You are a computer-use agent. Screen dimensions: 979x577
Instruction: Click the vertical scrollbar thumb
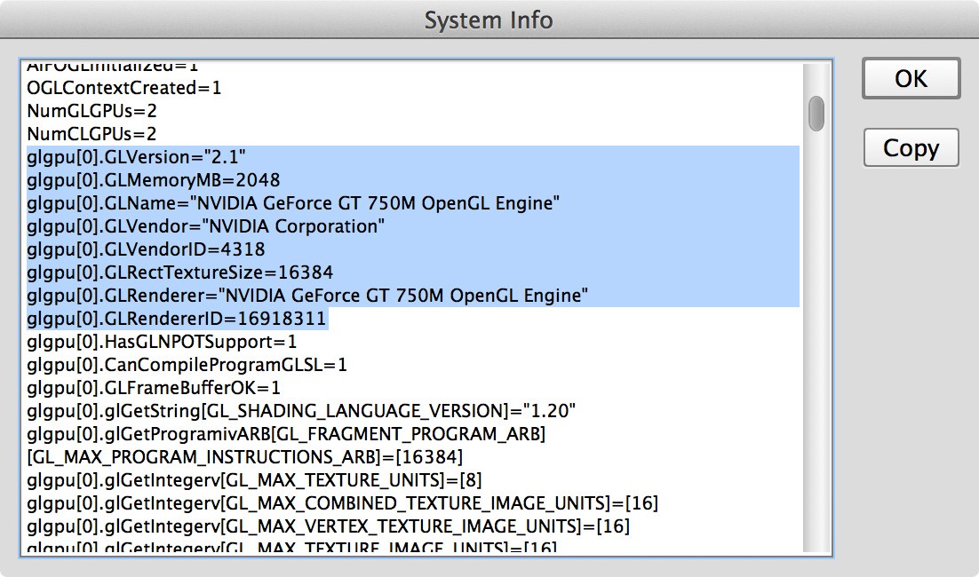pyautogui.click(x=816, y=113)
